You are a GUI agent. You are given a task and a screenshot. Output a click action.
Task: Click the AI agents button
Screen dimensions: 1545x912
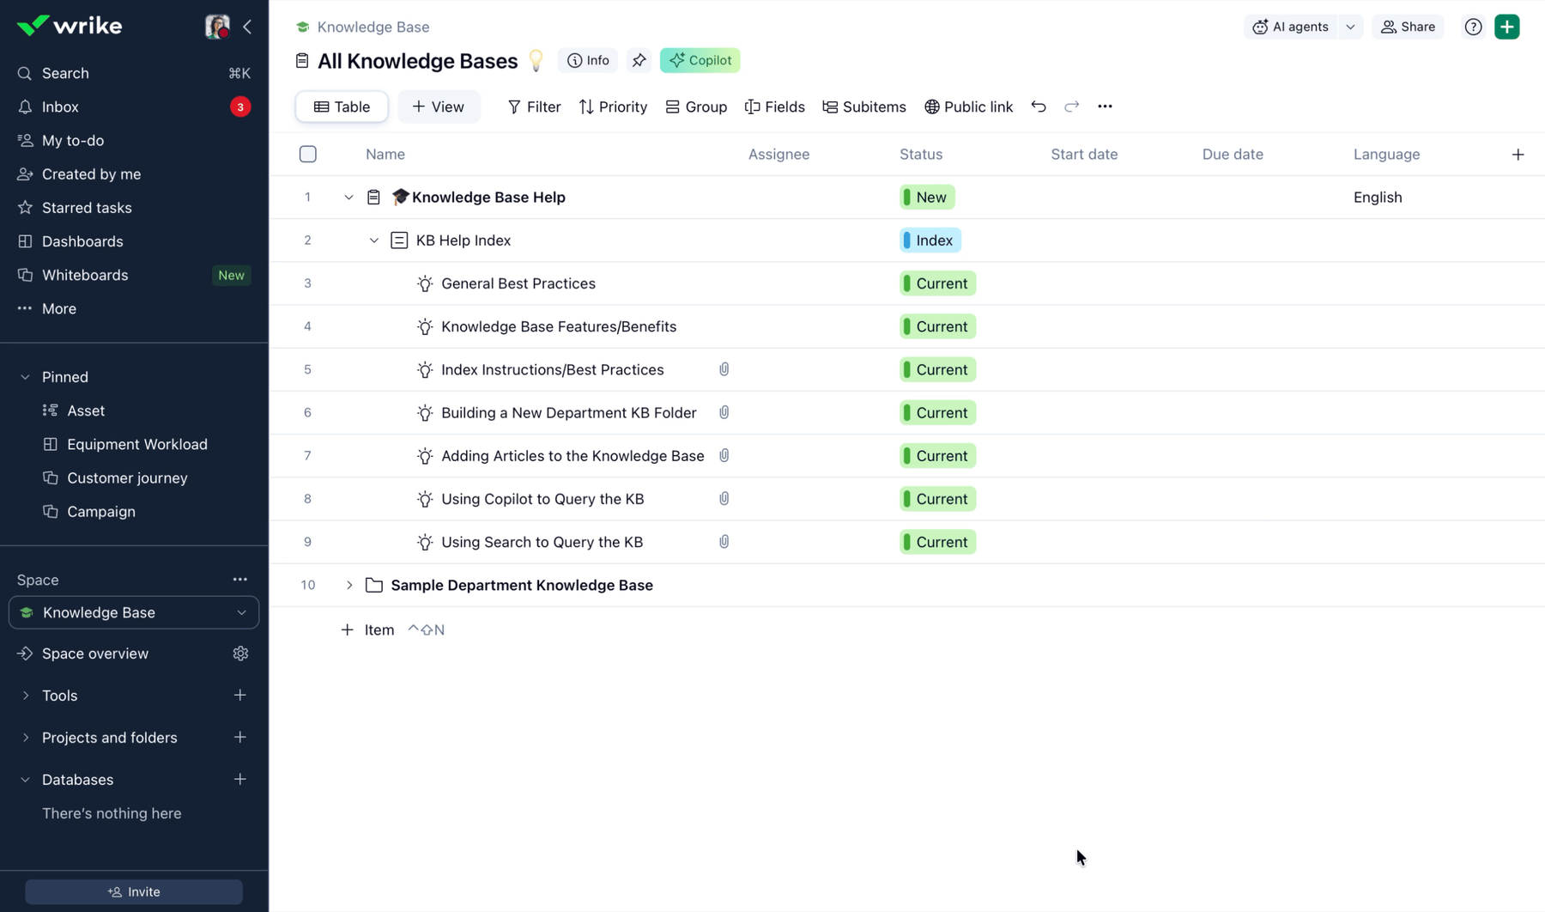click(1290, 27)
